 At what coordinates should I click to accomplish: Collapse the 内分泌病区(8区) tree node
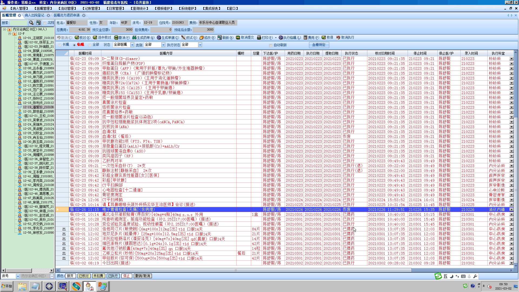coord(5,29)
